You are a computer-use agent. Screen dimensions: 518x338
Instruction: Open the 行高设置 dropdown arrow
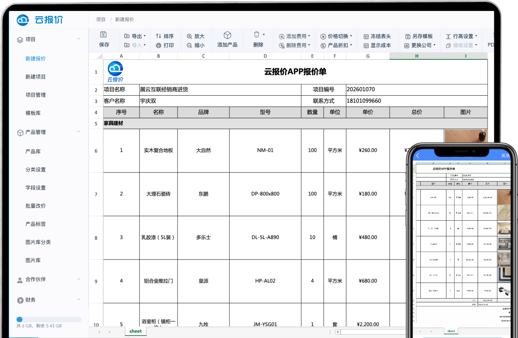pos(476,36)
